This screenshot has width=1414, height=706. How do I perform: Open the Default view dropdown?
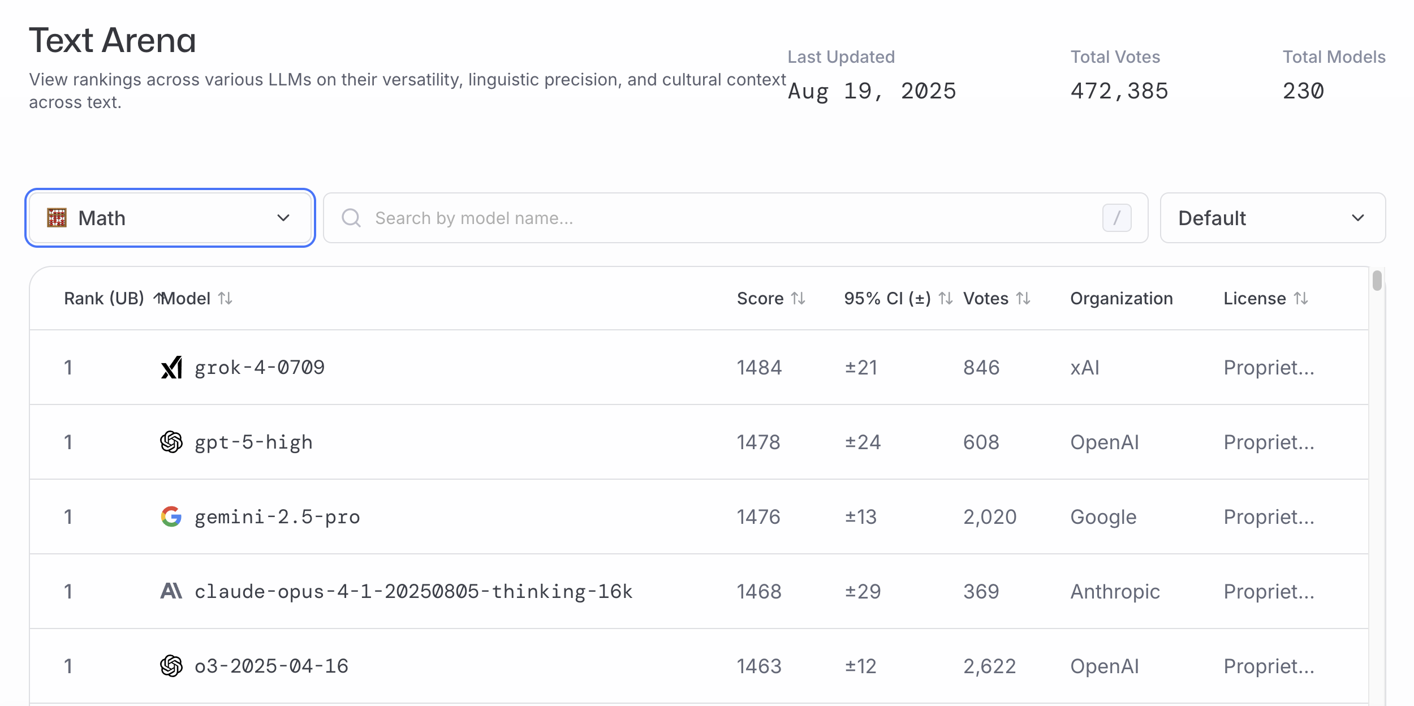pyautogui.click(x=1273, y=218)
